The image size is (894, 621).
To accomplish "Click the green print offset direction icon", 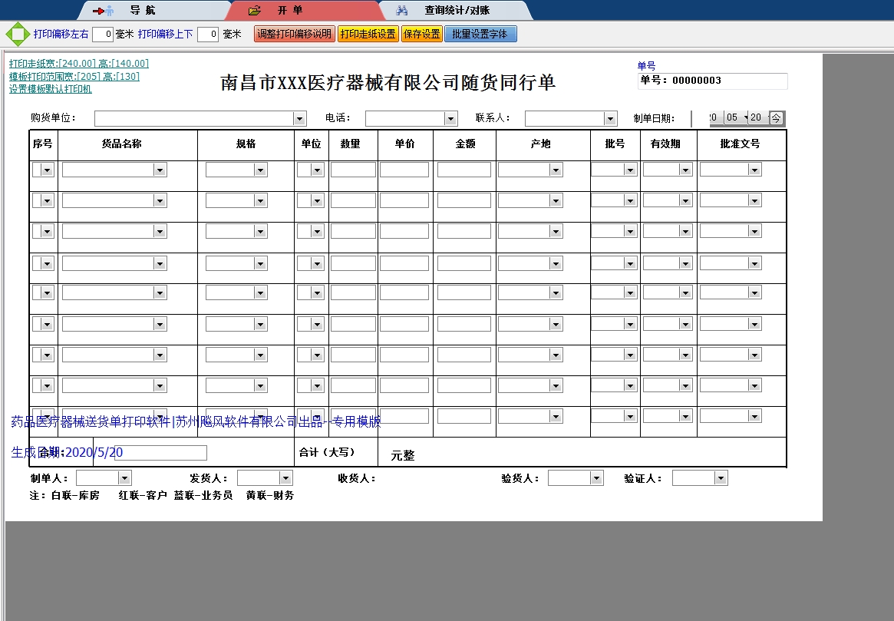I will point(16,35).
